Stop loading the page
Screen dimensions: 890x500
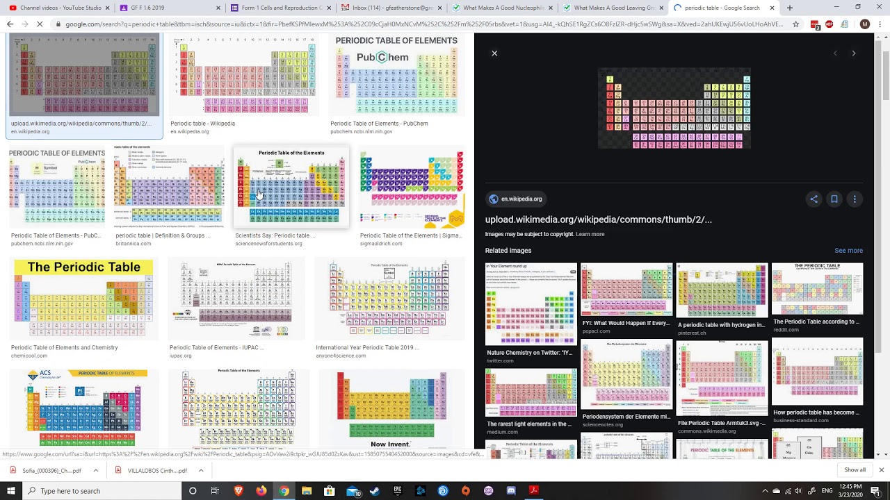coord(40,24)
